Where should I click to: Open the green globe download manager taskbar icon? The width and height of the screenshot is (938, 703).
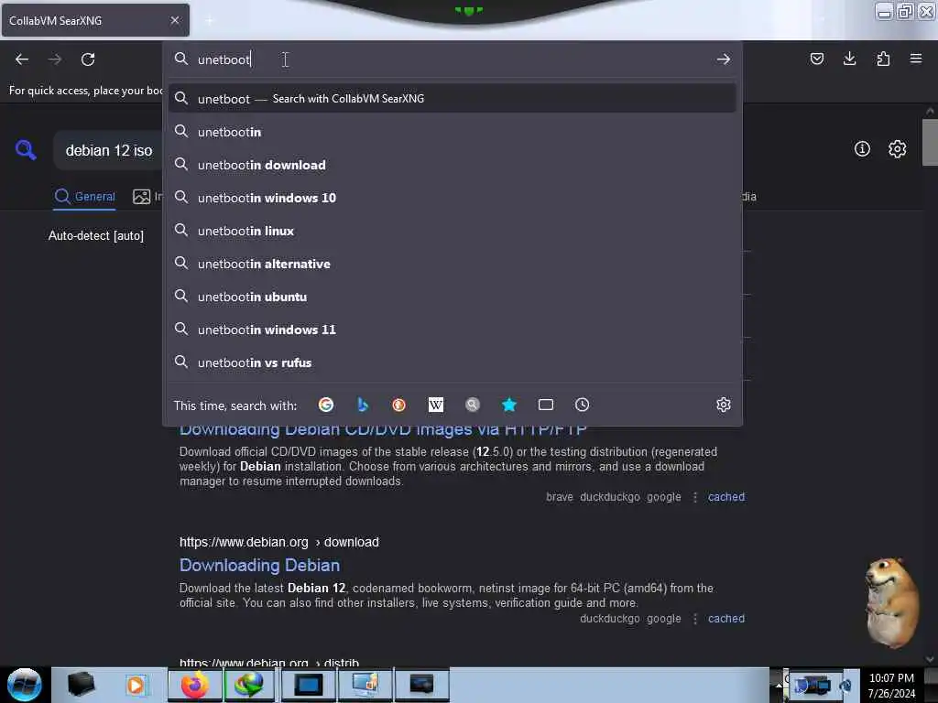249,685
